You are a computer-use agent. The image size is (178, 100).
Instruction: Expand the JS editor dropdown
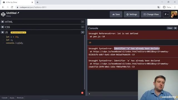(x=83, y=32)
